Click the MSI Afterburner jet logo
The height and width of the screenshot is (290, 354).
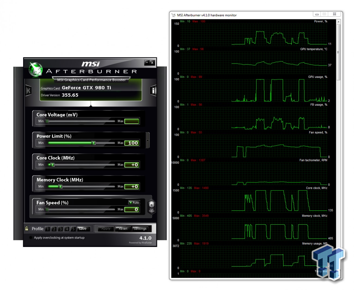tap(36, 70)
